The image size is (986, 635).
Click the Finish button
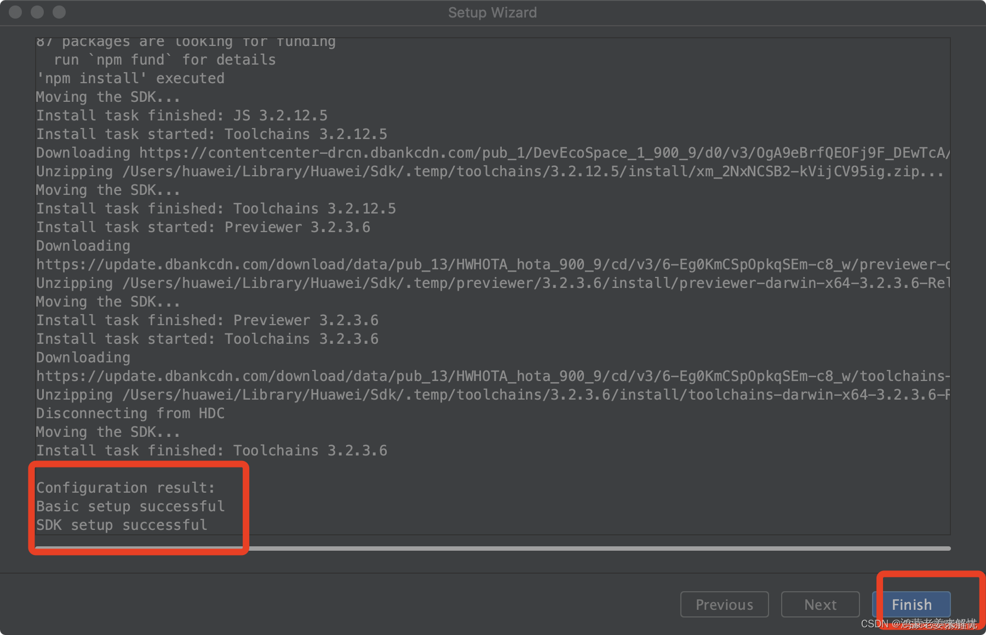912,604
